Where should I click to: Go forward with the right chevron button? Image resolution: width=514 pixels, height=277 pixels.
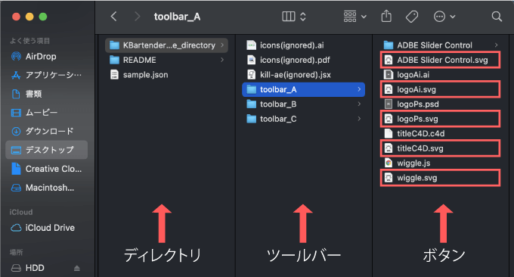[138, 17]
